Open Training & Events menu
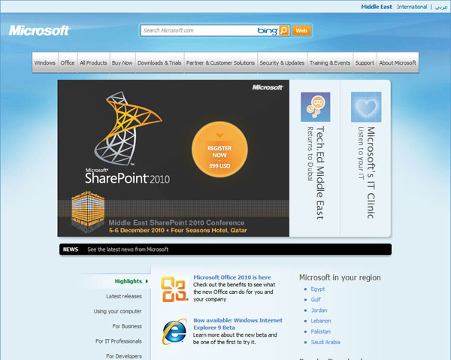 click(330, 62)
